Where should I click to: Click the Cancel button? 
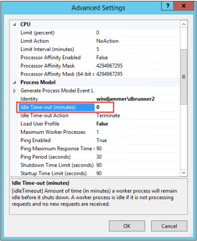tap(169, 226)
